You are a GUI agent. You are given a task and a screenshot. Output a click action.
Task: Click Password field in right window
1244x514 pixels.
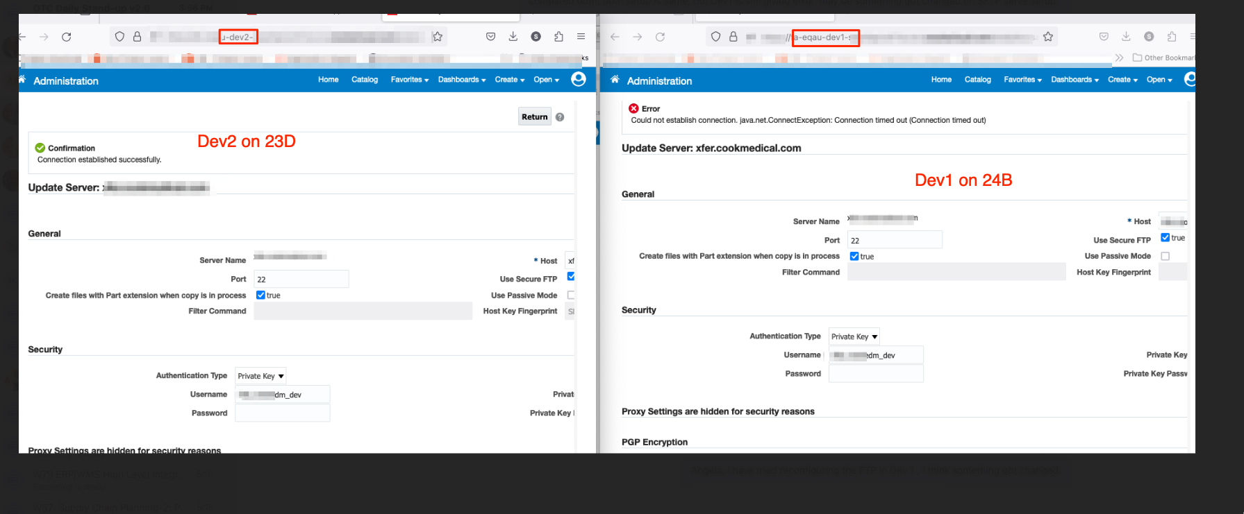(x=876, y=374)
